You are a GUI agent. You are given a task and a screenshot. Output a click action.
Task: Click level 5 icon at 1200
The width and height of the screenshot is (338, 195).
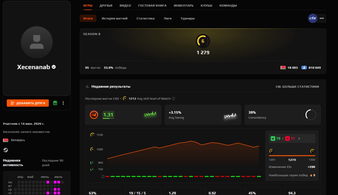[x=92, y=149]
